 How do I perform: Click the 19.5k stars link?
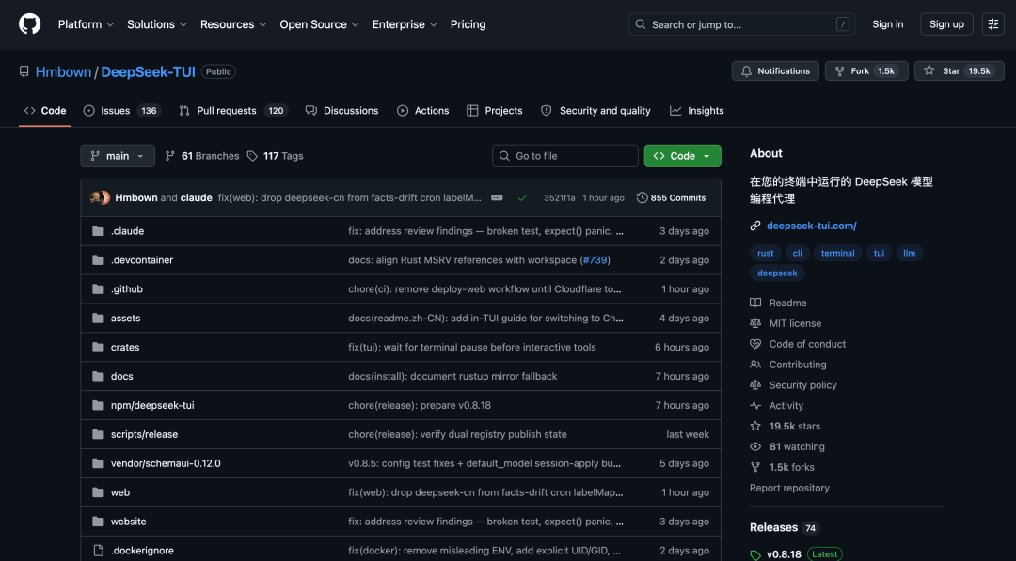click(x=794, y=427)
